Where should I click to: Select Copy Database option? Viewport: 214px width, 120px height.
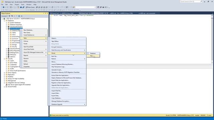pos(67,98)
